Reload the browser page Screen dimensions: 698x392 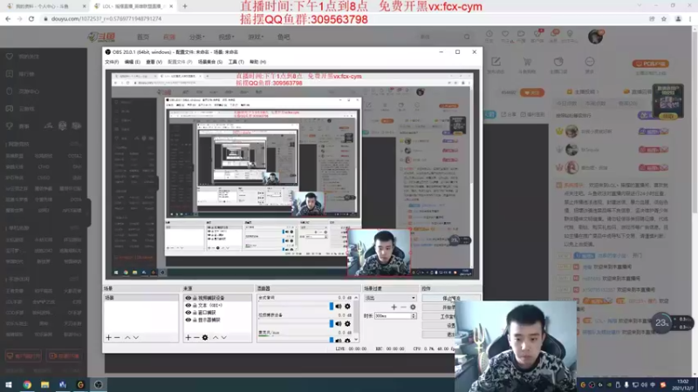click(x=31, y=18)
